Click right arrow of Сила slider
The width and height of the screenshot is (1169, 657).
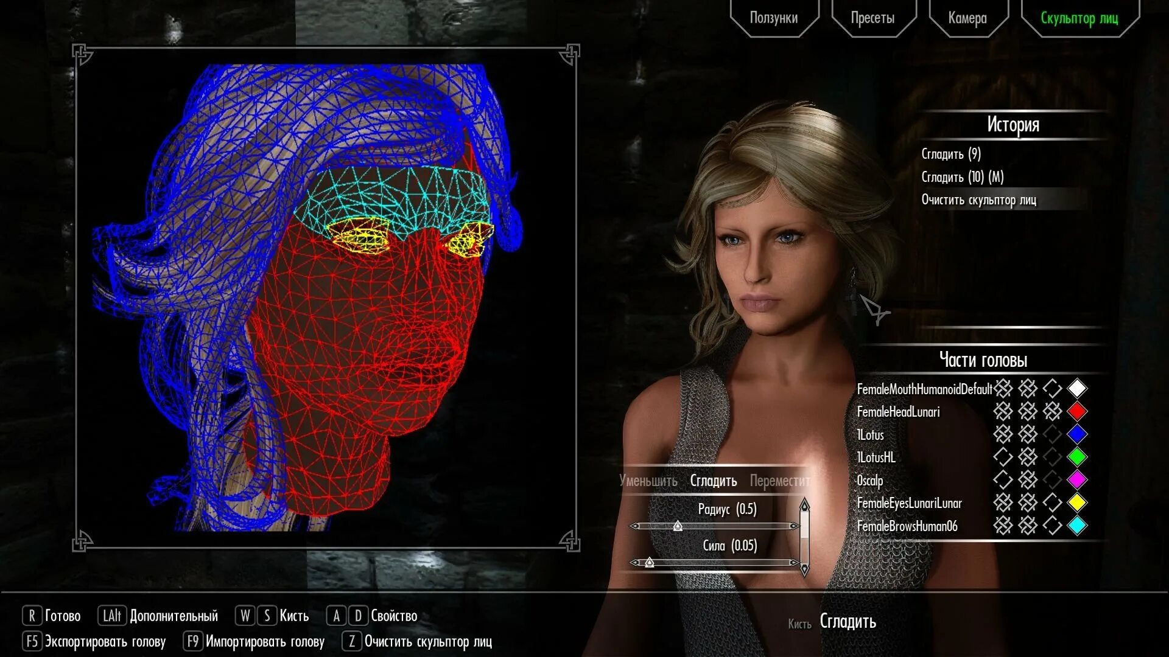[x=794, y=563]
